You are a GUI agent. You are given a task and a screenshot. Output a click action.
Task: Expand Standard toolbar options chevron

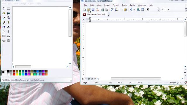click(x=158, y=10)
